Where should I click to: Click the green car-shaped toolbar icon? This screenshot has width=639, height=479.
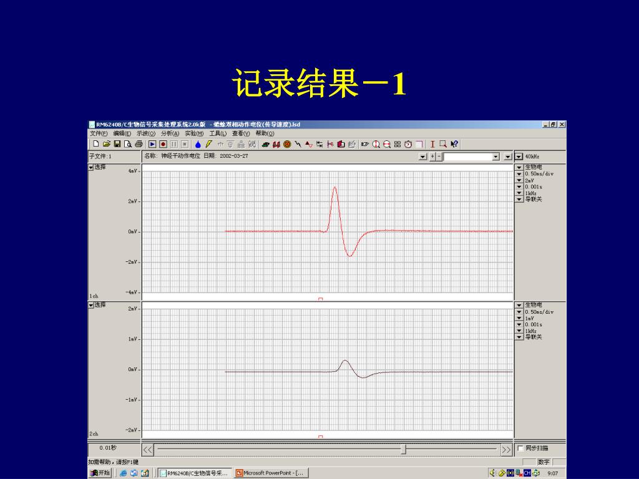[x=266, y=144]
